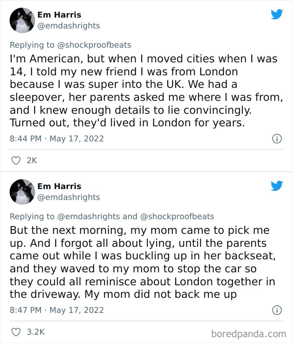This screenshot has width=293, height=343.
Task: Click the tweet text starting "But the next morning"
Action: click(142, 262)
